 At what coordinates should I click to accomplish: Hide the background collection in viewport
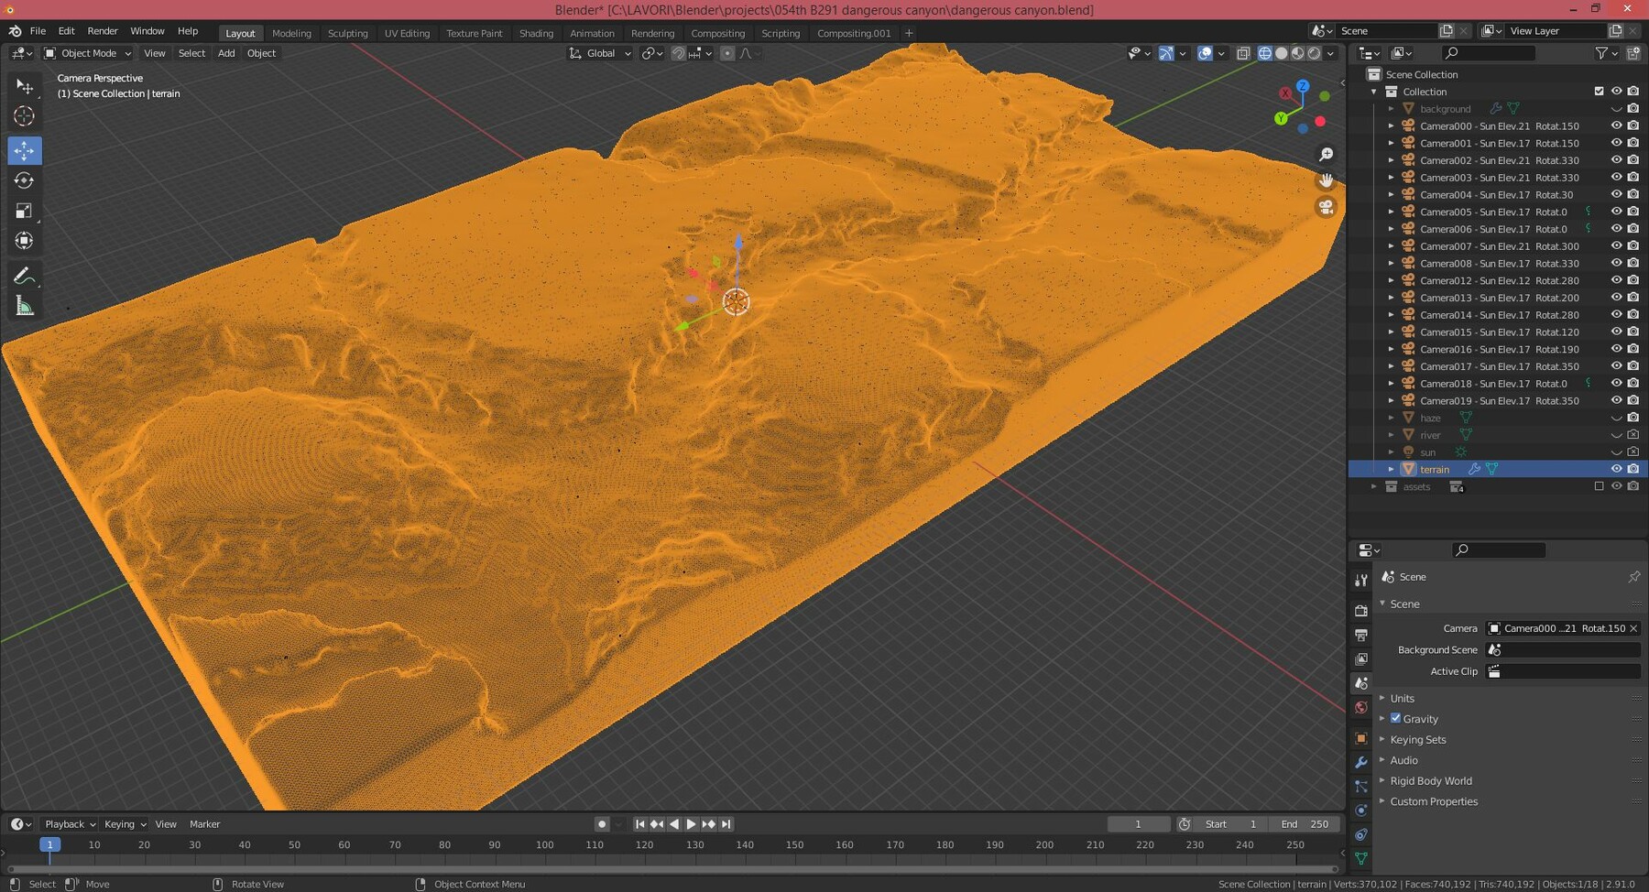[1616, 108]
